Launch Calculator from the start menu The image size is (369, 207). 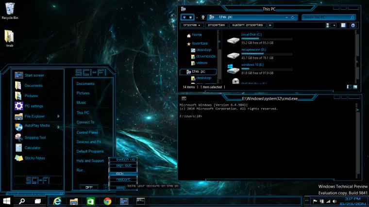tap(33, 148)
